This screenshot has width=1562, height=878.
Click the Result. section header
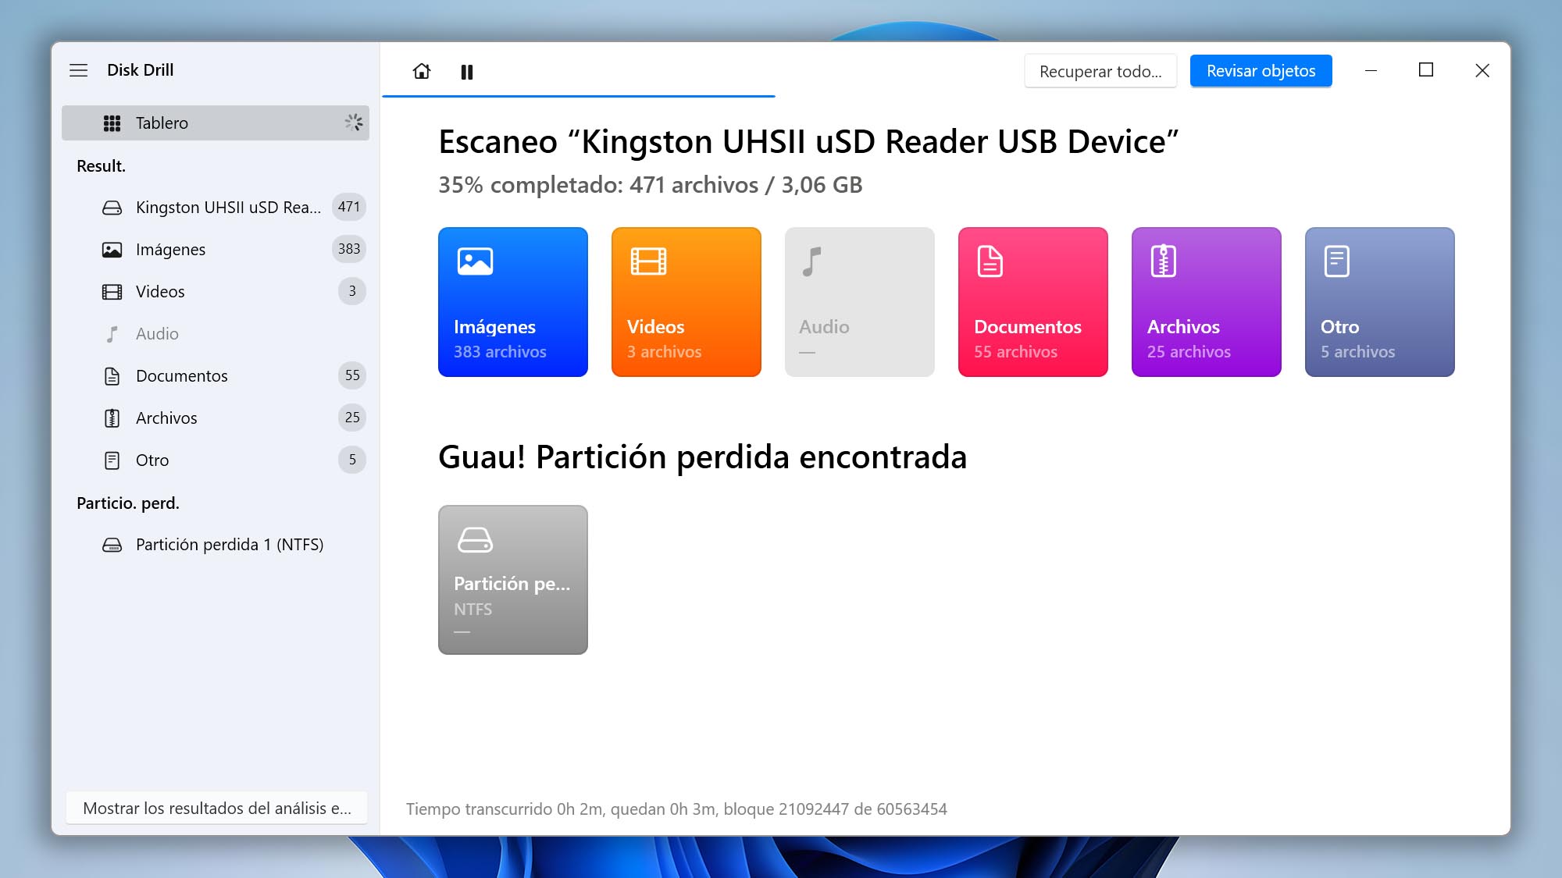pyautogui.click(x=101, y=166)
